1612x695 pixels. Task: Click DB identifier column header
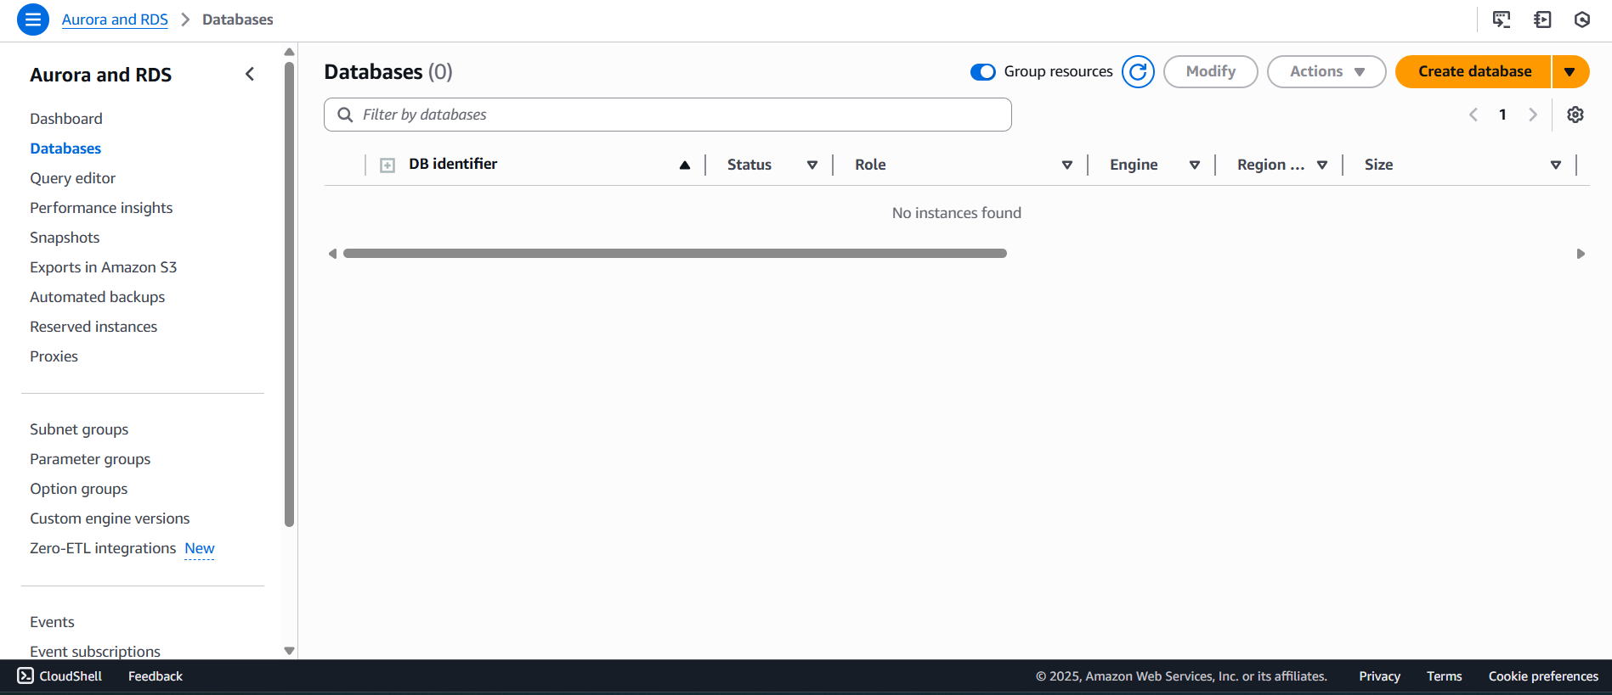(453, 164)
